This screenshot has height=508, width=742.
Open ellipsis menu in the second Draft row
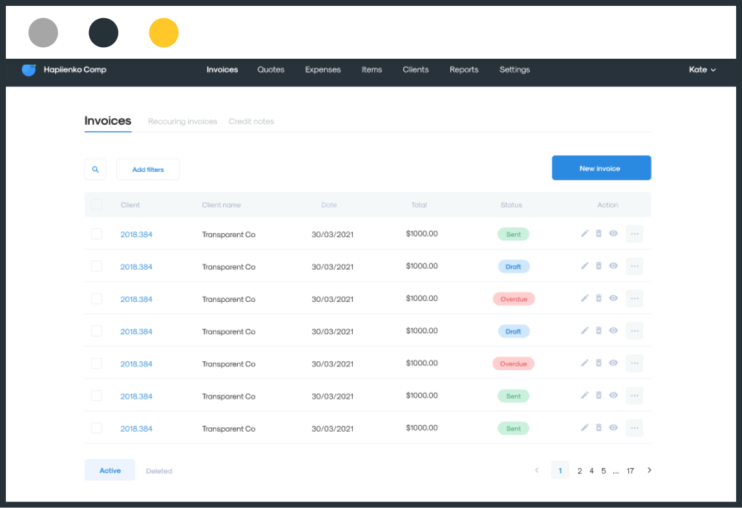[635, 331]
